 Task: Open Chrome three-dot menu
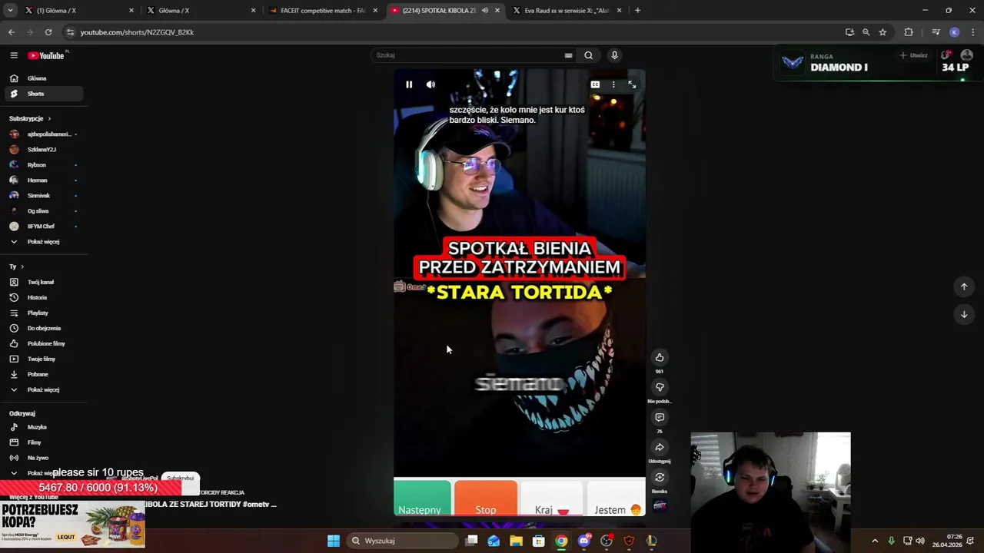click(x=973, y=32)
